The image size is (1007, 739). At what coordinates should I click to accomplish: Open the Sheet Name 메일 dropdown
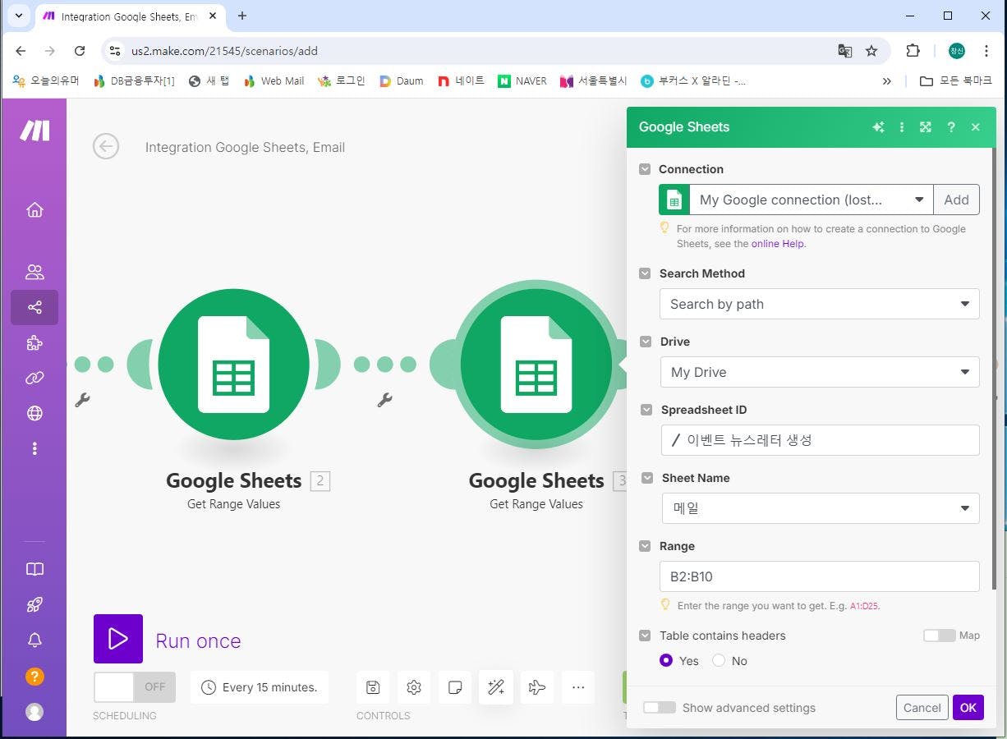(820, 508)
